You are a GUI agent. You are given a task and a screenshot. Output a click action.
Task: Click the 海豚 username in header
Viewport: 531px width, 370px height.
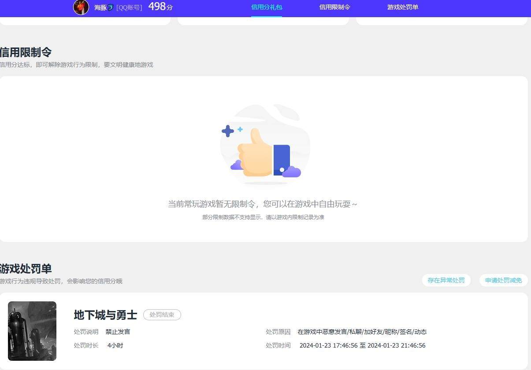point(100,7)
